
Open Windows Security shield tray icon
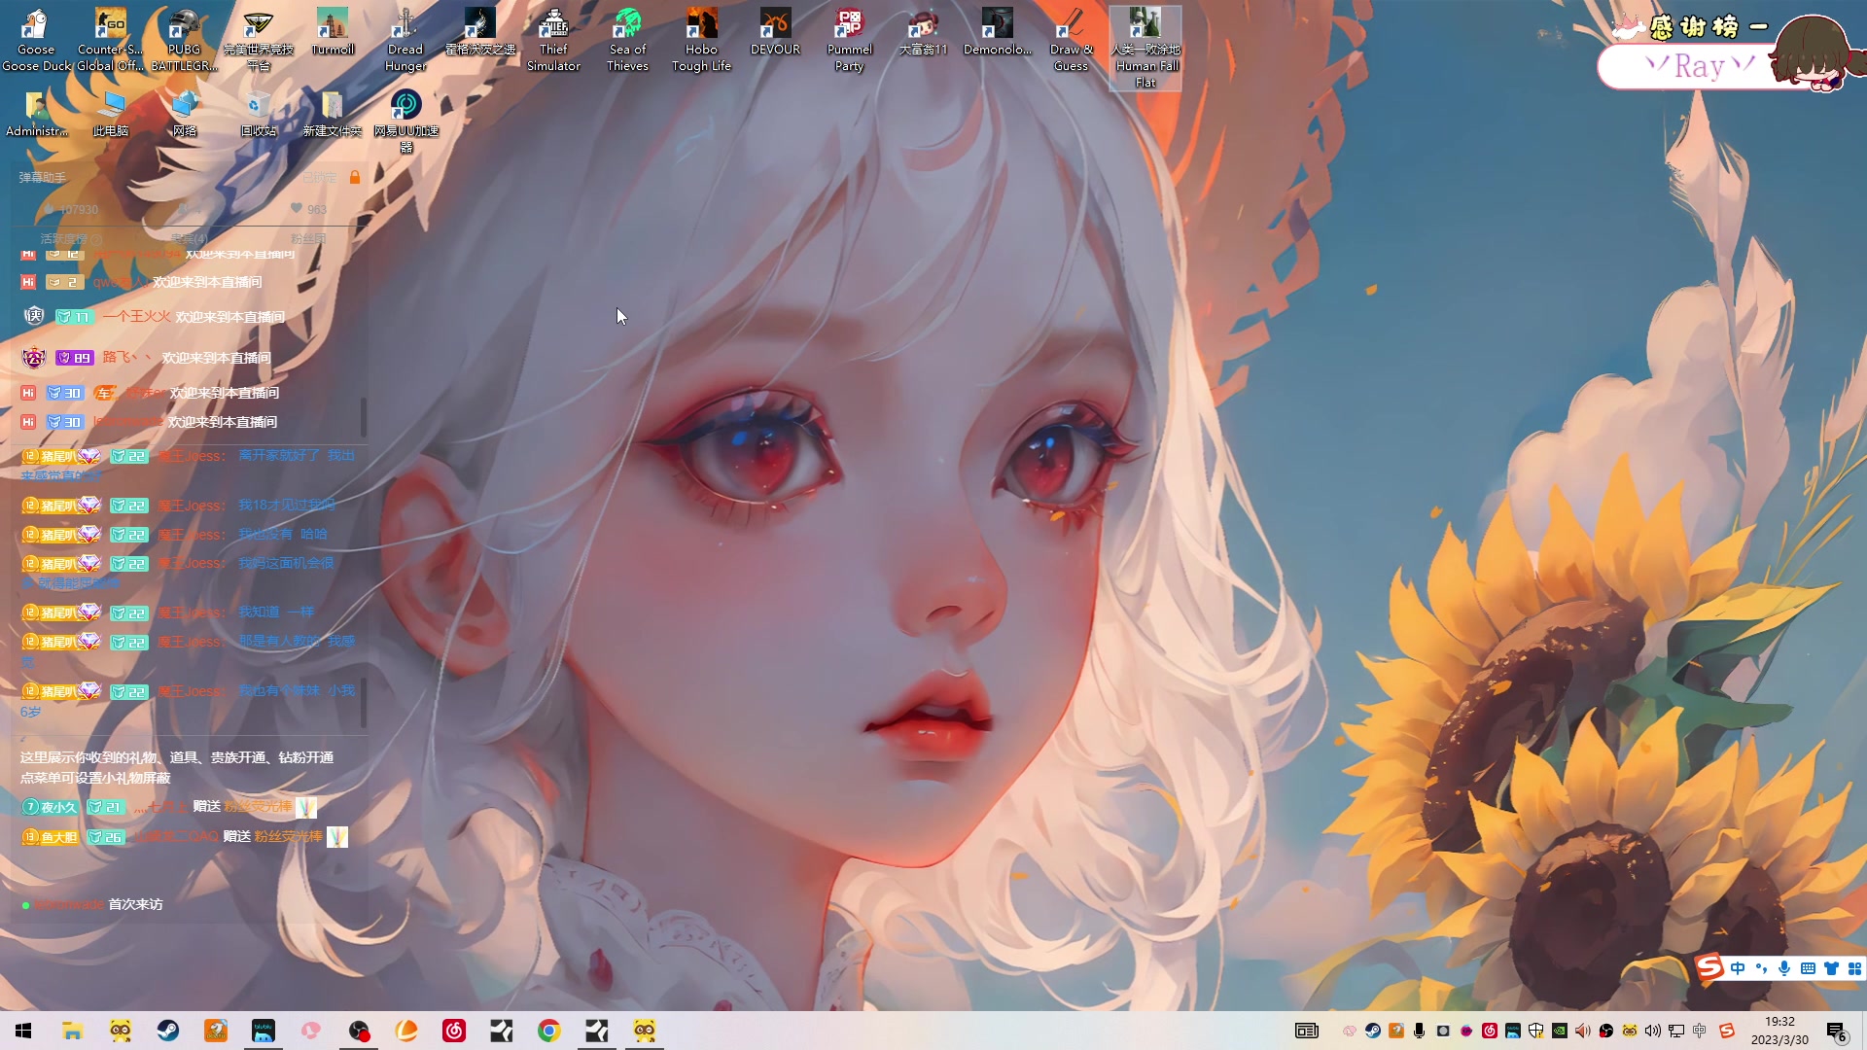click(1536, 1031)
